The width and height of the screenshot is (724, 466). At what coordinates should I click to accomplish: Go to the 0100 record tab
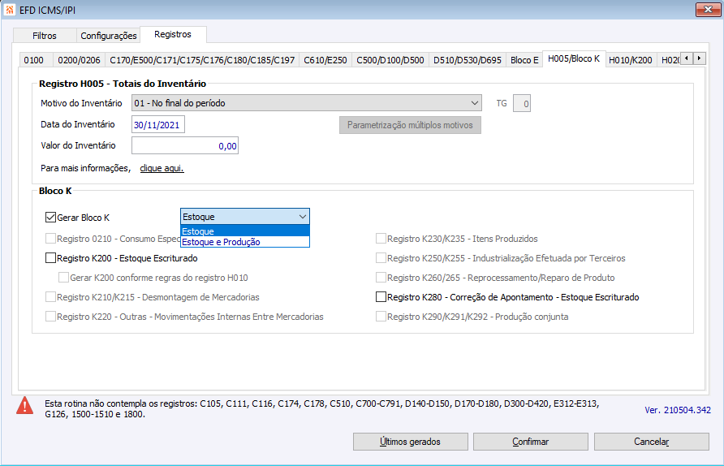[x=34, y=60]
